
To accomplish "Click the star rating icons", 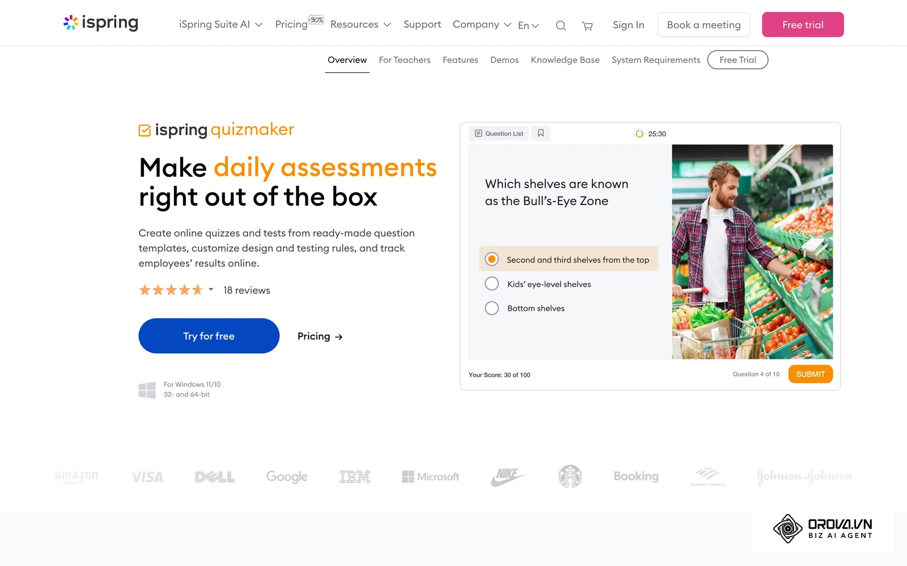I will (x=171, y=290).
